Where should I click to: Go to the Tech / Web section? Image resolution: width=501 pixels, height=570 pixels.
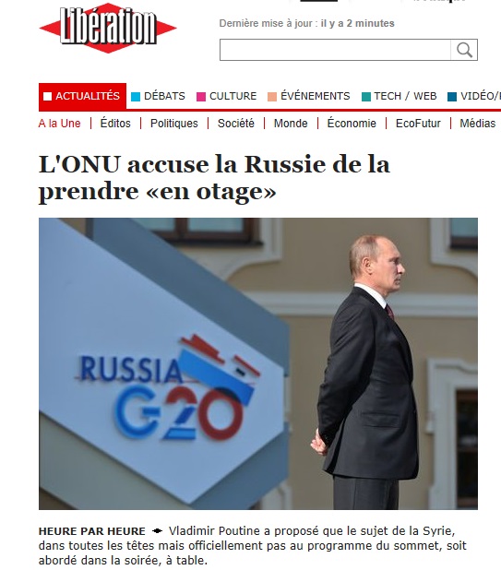(x=405, y=96)
